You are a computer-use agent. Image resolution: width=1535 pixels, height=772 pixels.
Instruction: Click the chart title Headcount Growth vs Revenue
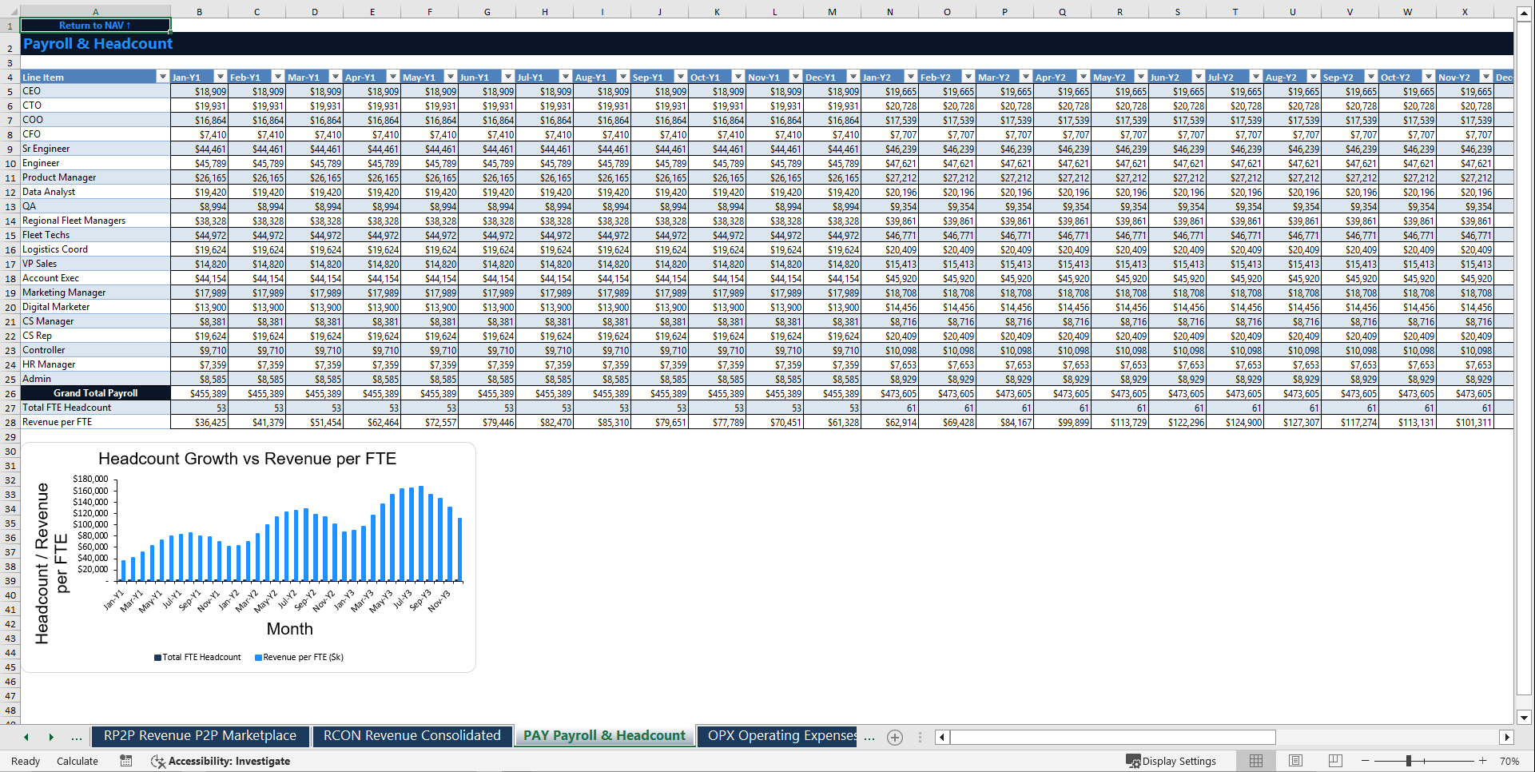pyautogui.click(x=247, y=459)
